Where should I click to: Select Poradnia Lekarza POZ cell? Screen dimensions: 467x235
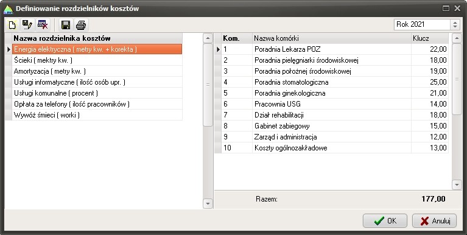331,49
